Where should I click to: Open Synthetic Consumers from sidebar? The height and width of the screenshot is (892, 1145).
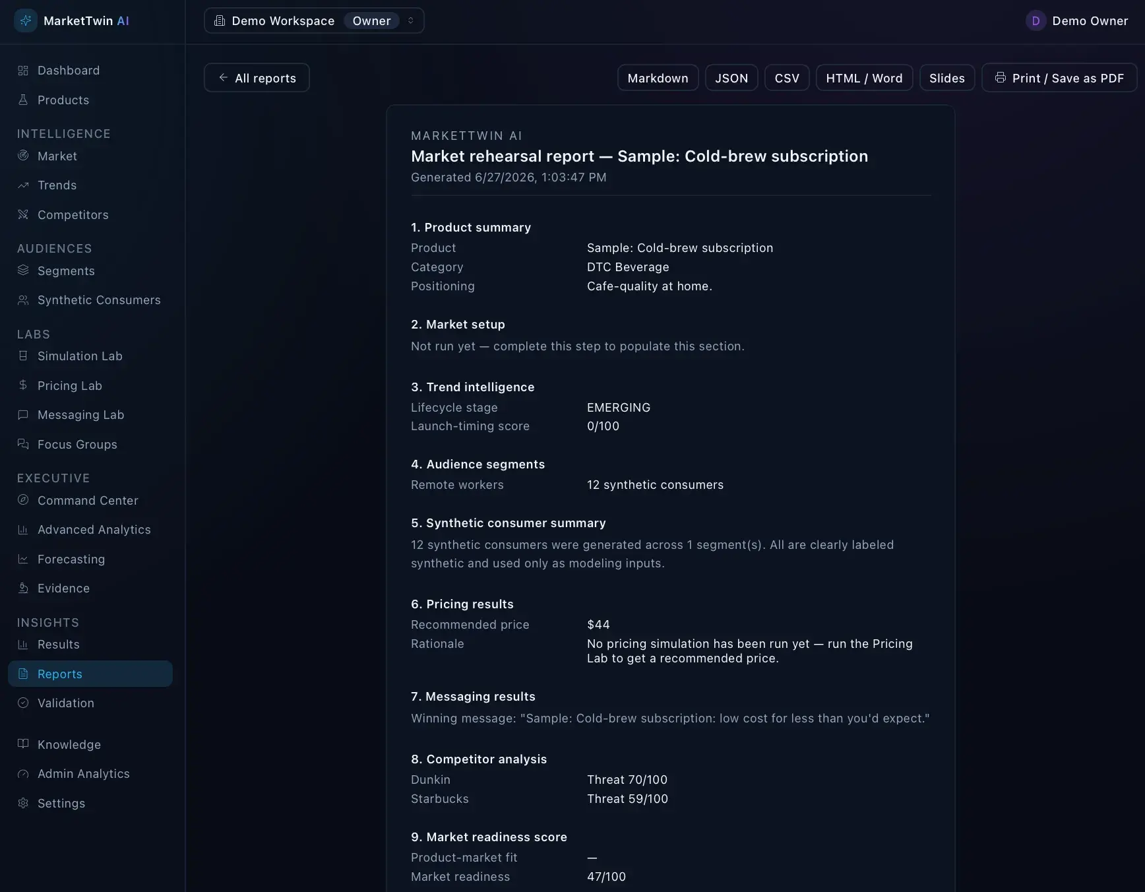[90, 300]
